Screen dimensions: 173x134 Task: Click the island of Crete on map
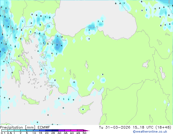tap(30, 100)
